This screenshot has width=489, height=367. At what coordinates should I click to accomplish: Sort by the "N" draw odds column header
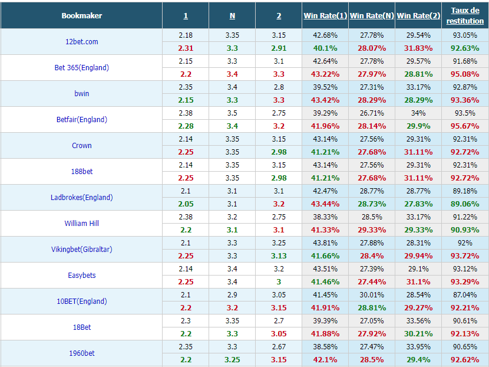pyautogui.click(x=232, y=15)
